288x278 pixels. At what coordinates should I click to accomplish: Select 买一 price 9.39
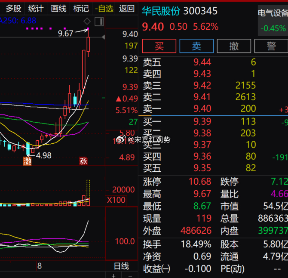pos(202,121)
